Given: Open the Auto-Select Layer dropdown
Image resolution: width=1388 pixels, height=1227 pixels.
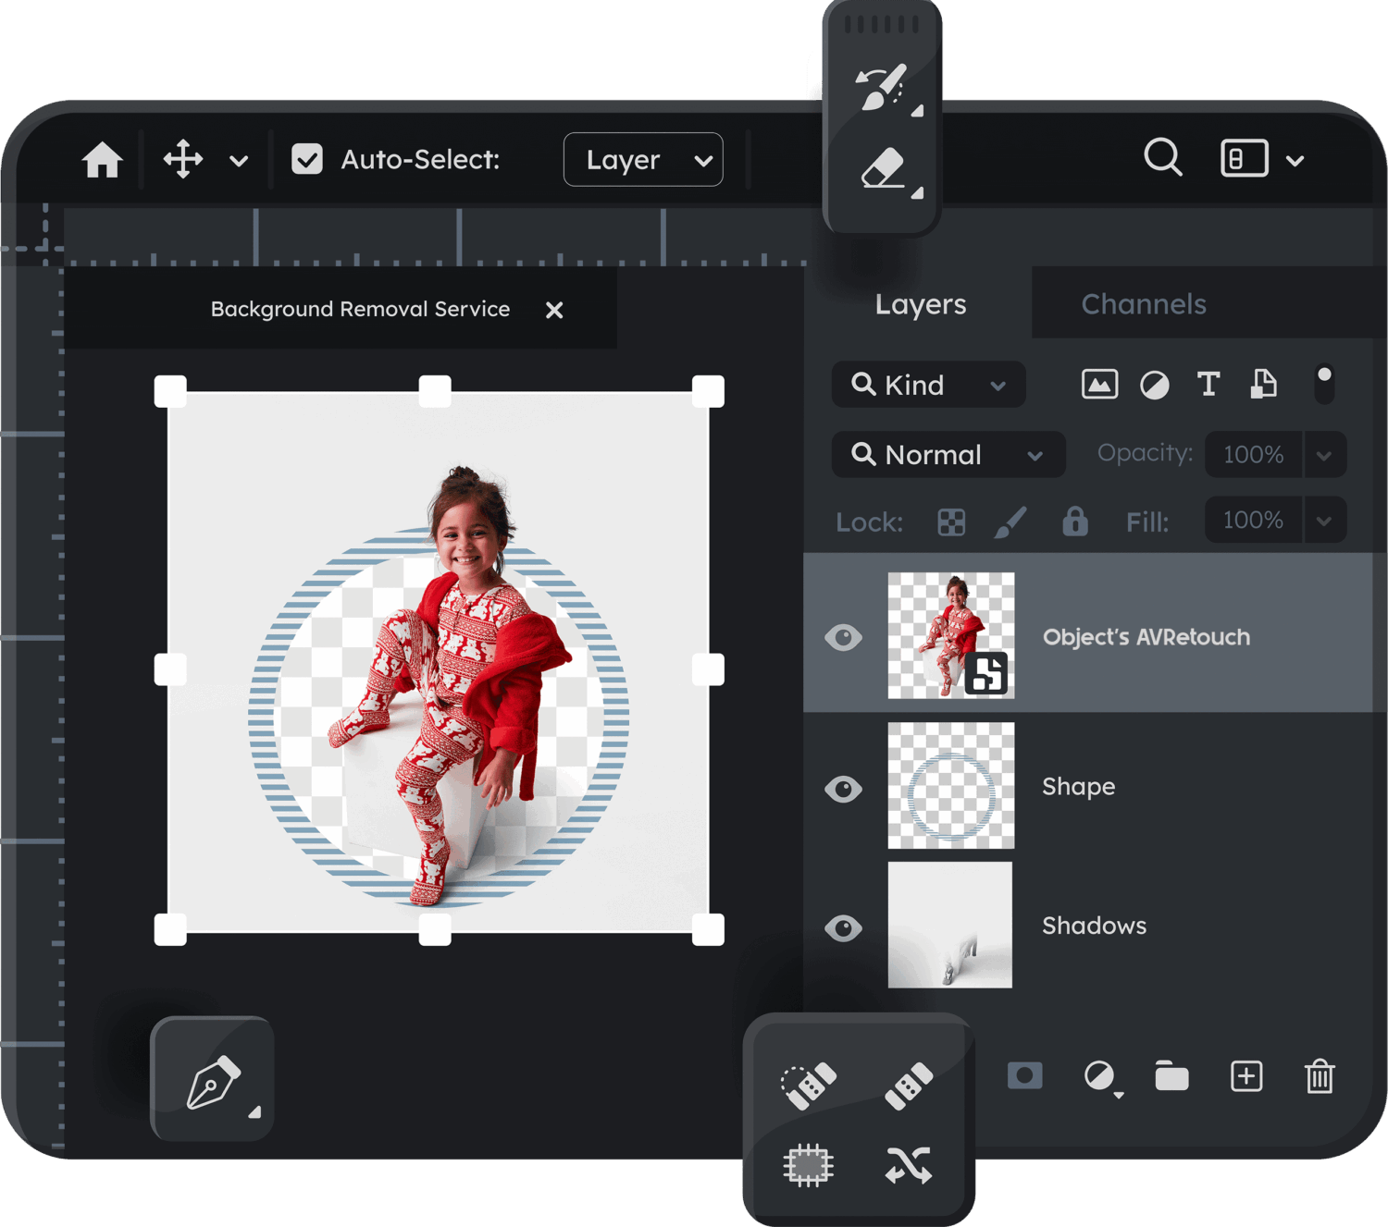Looking at the screenshot, I should pyautogui.click(x=643, y=160).
